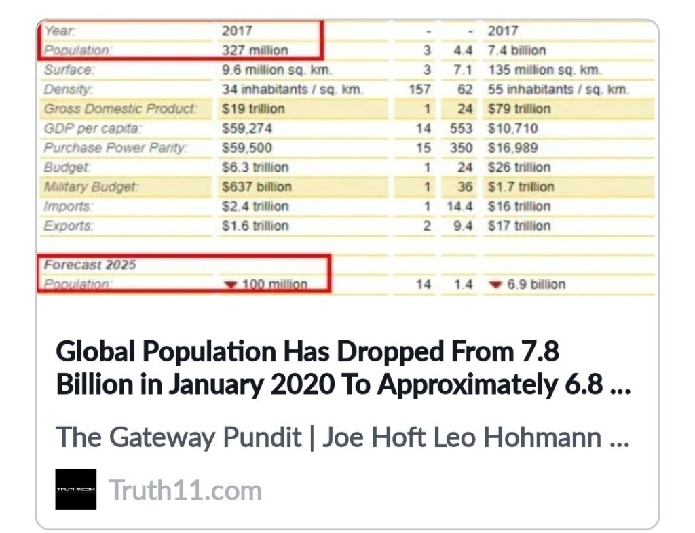Click the Truth11.com black logo icon
The height and width of the screenshot is (533, 695).
pos(75,489)
